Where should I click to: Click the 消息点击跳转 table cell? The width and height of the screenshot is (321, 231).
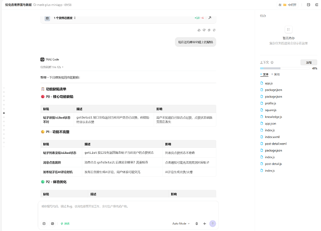pos(61,163)
